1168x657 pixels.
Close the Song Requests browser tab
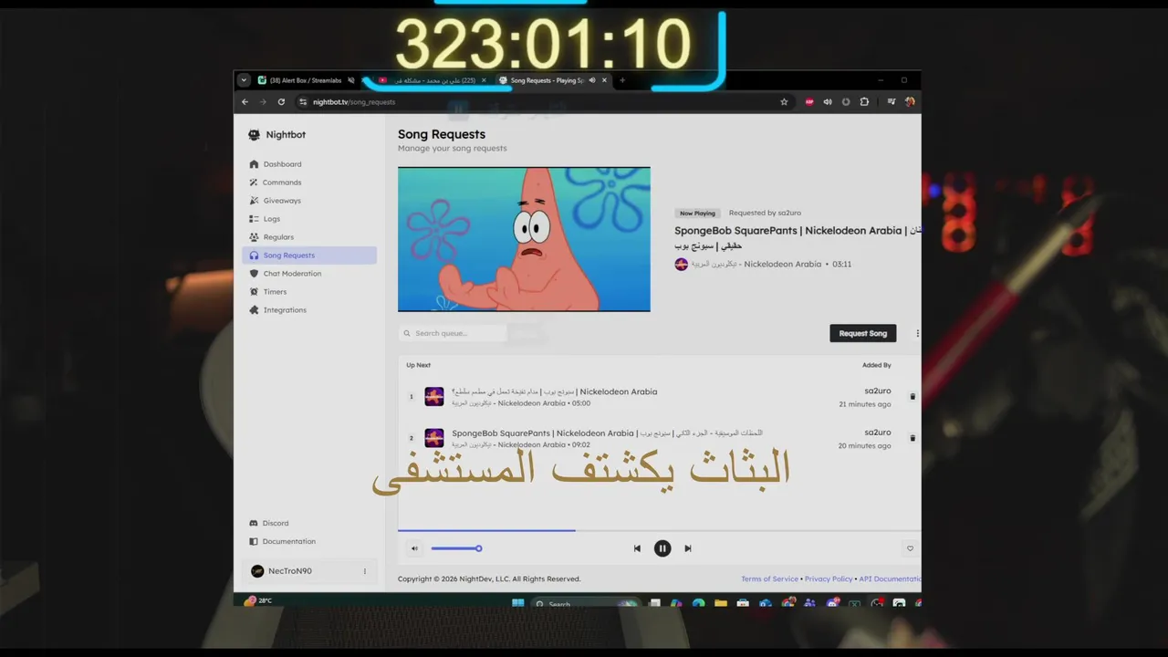click(604, 80)
